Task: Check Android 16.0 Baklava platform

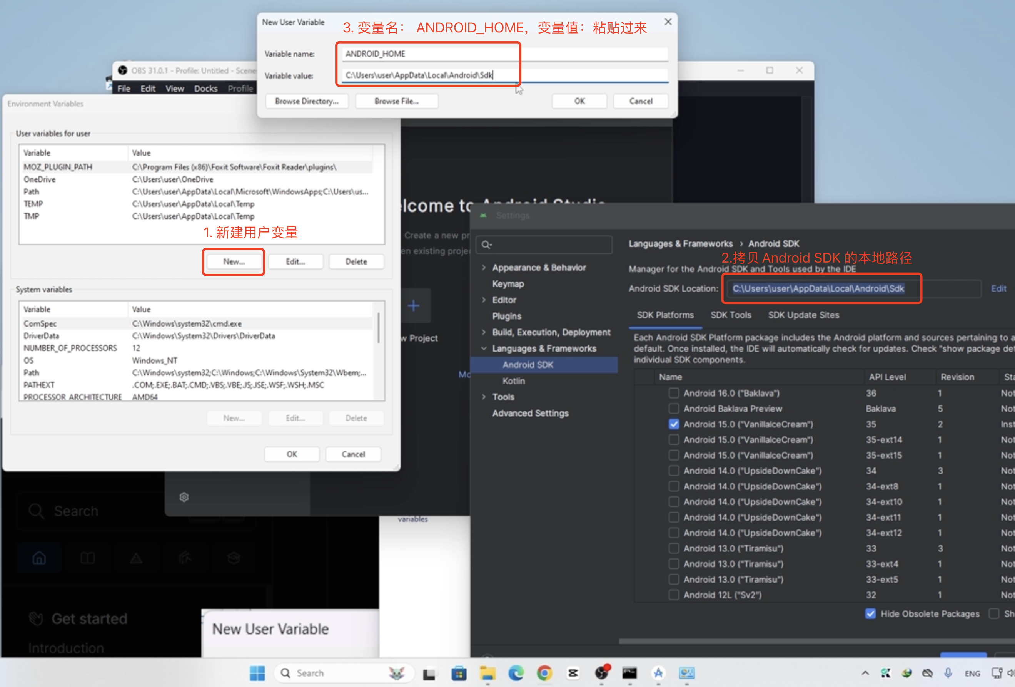Action: 674,393
